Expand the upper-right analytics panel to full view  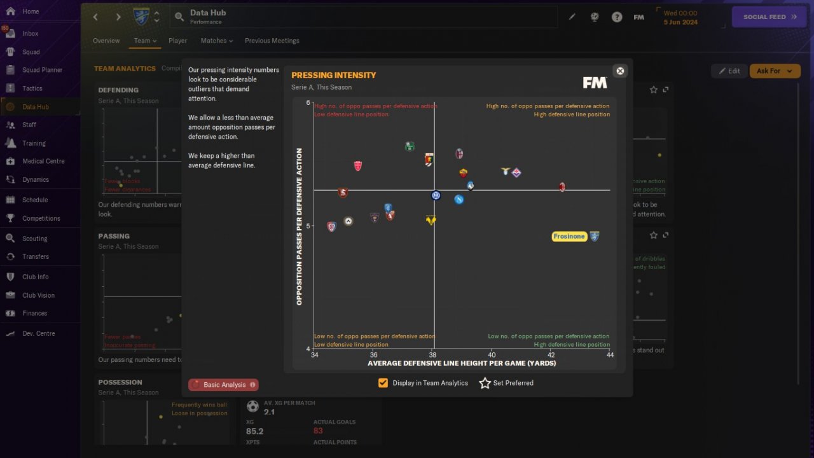(666, 90)
